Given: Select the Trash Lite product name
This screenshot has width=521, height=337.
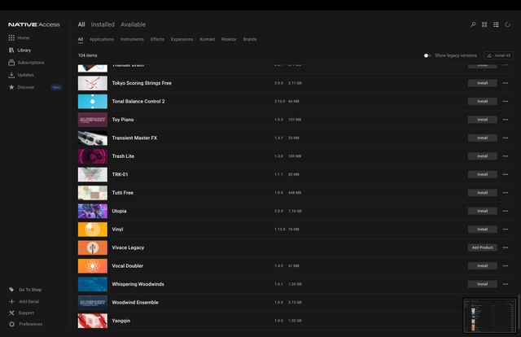Looking at the screenshot, I should coord(123,156).
